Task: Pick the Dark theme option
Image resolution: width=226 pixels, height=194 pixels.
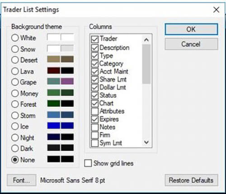Action: pos(15,148)
